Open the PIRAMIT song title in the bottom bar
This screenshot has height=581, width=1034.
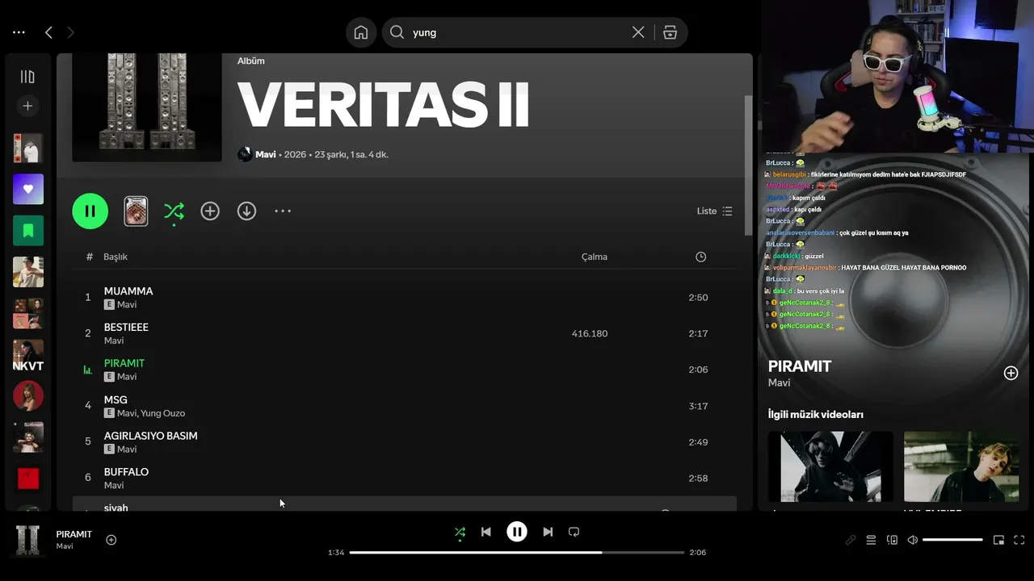click(x=74, y=534)
